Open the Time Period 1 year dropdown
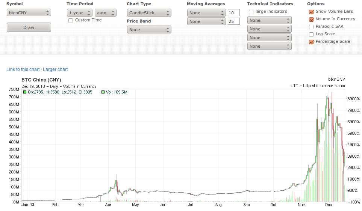 (79, 13)
